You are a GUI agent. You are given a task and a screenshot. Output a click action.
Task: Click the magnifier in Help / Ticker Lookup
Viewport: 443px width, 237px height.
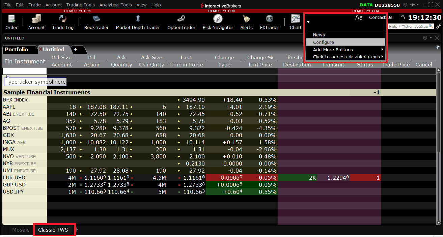(431, 26)
